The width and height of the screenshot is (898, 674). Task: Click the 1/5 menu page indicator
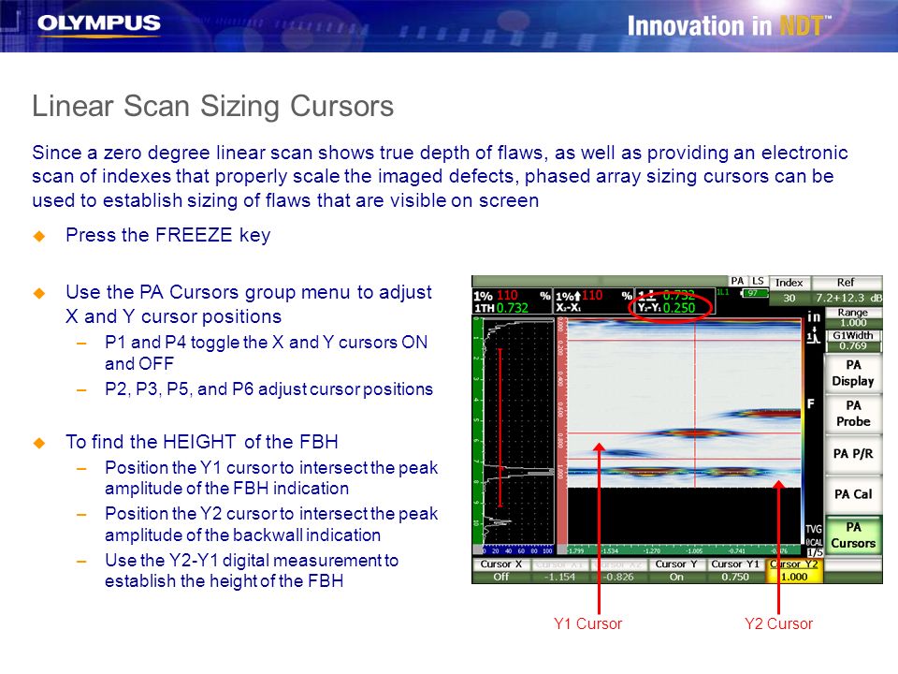point(815,552)
